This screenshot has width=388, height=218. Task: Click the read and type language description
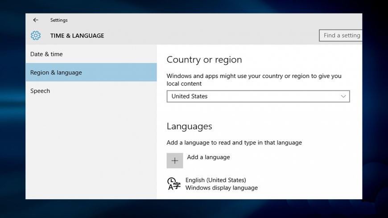(234, 143)
